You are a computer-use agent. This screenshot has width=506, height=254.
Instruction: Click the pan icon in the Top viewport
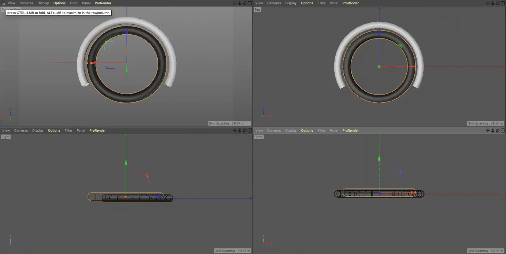coord(488,3)
